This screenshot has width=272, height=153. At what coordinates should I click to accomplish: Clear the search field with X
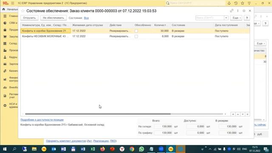[x=226, y=18]
